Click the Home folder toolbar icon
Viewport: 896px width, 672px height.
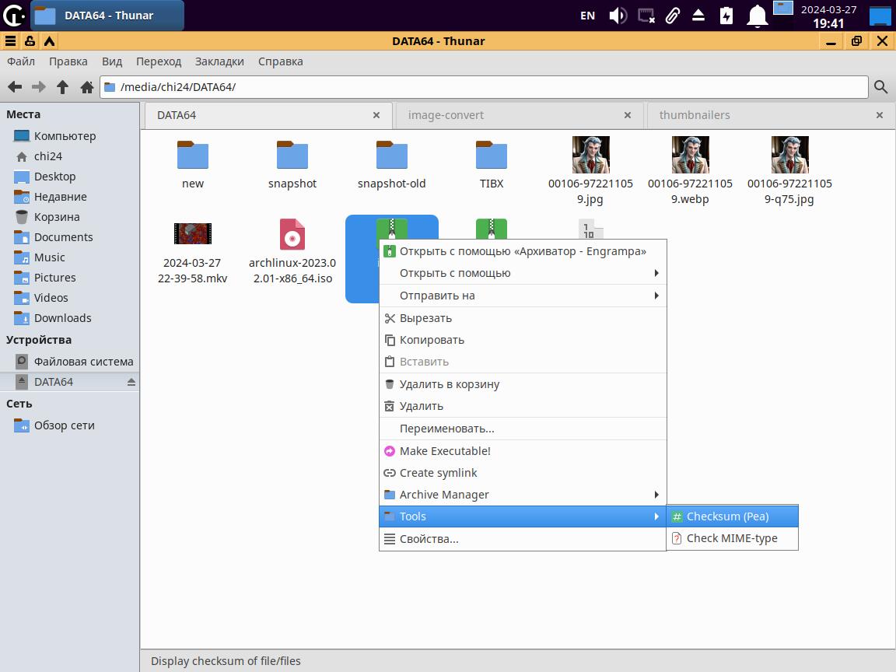pyautogui.click(x=87, y=87)
